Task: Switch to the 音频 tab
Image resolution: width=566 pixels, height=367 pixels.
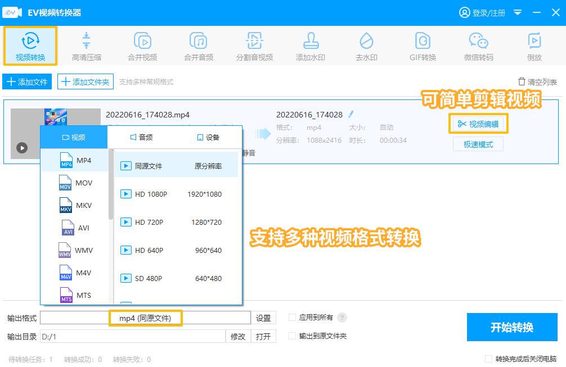Action: click(x=141, y=137)
